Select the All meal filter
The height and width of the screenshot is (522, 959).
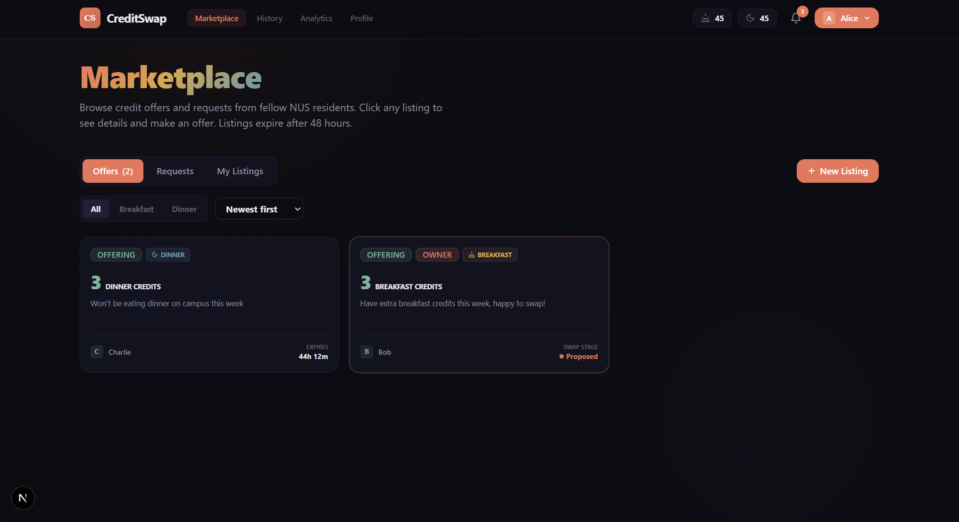pyautogui.click(x=96, y=209)
